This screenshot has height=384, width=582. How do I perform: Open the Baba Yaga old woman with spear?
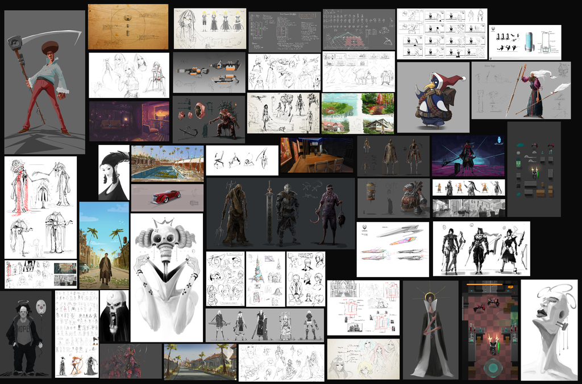(x=521, y=90)
